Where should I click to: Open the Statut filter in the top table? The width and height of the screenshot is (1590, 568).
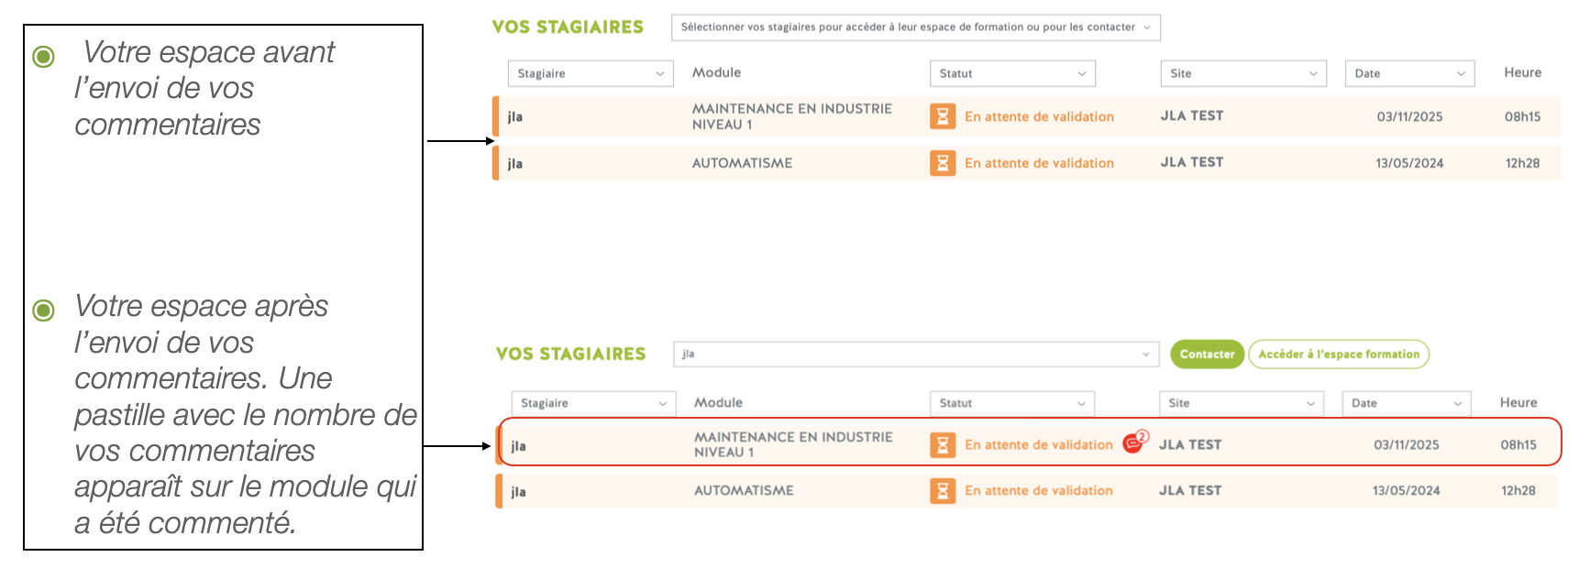(x=1012, y=73)
